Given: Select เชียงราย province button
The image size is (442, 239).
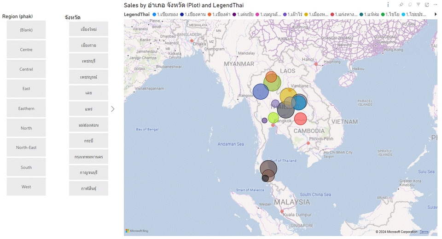Looking at the screenshot, I should (x=88, y=45).
